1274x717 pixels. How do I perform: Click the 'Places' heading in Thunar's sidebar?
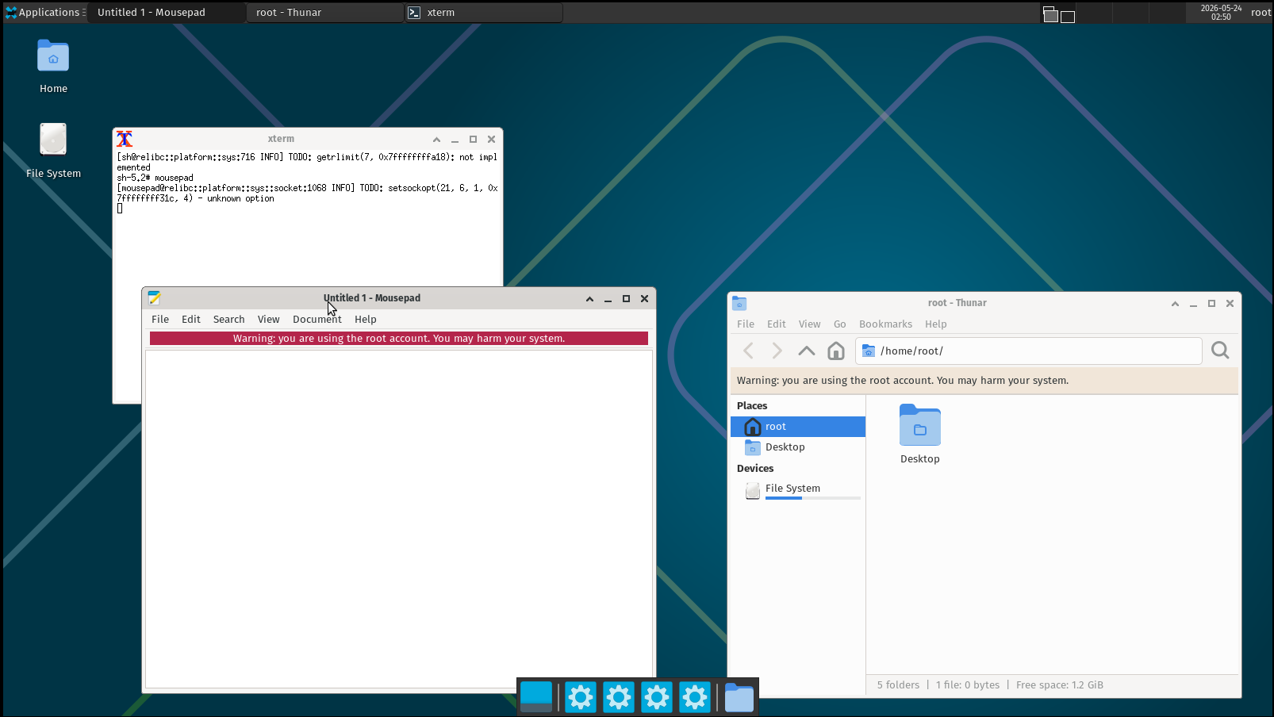(x=752, y=406)
